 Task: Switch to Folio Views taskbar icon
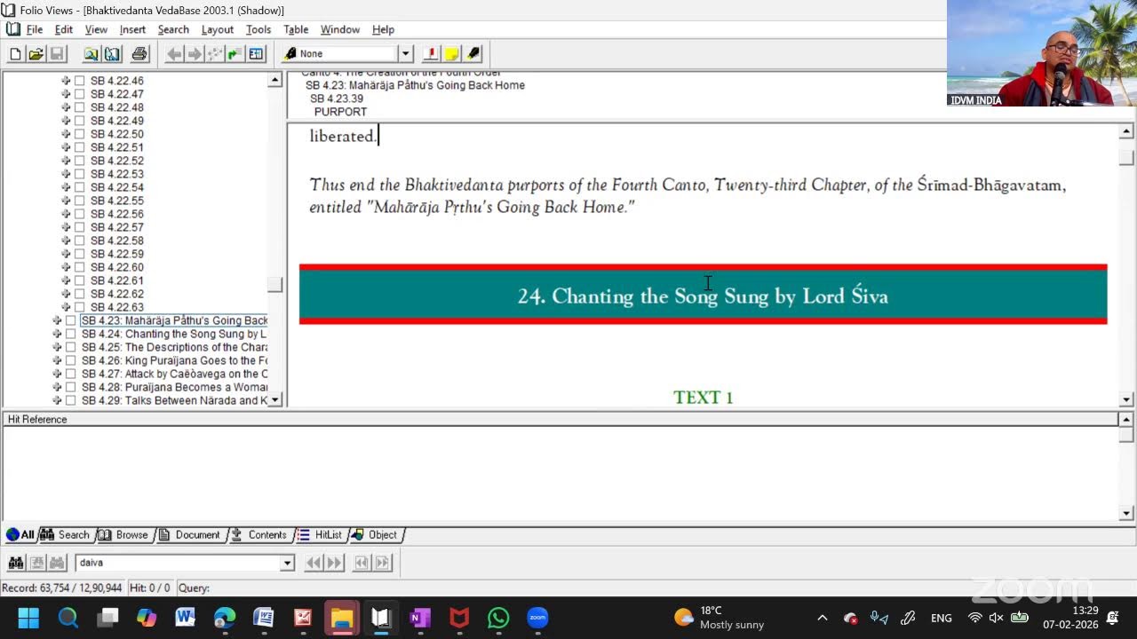(x=381, y=618)
